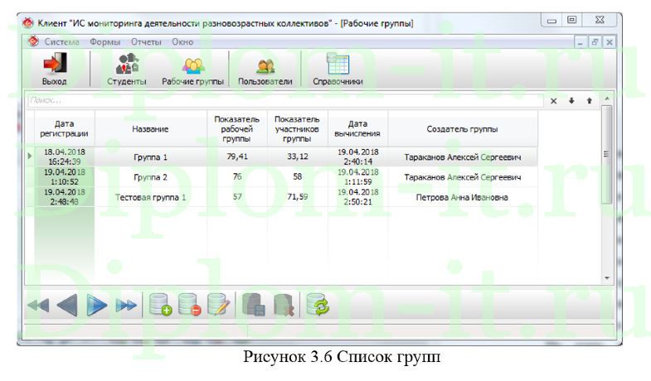Jump to first record navigation arrow

tap(39, 306)
